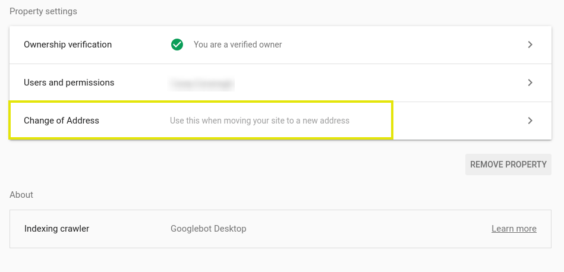
Task: Follow the Learn more link
Action: pos(513,229)
